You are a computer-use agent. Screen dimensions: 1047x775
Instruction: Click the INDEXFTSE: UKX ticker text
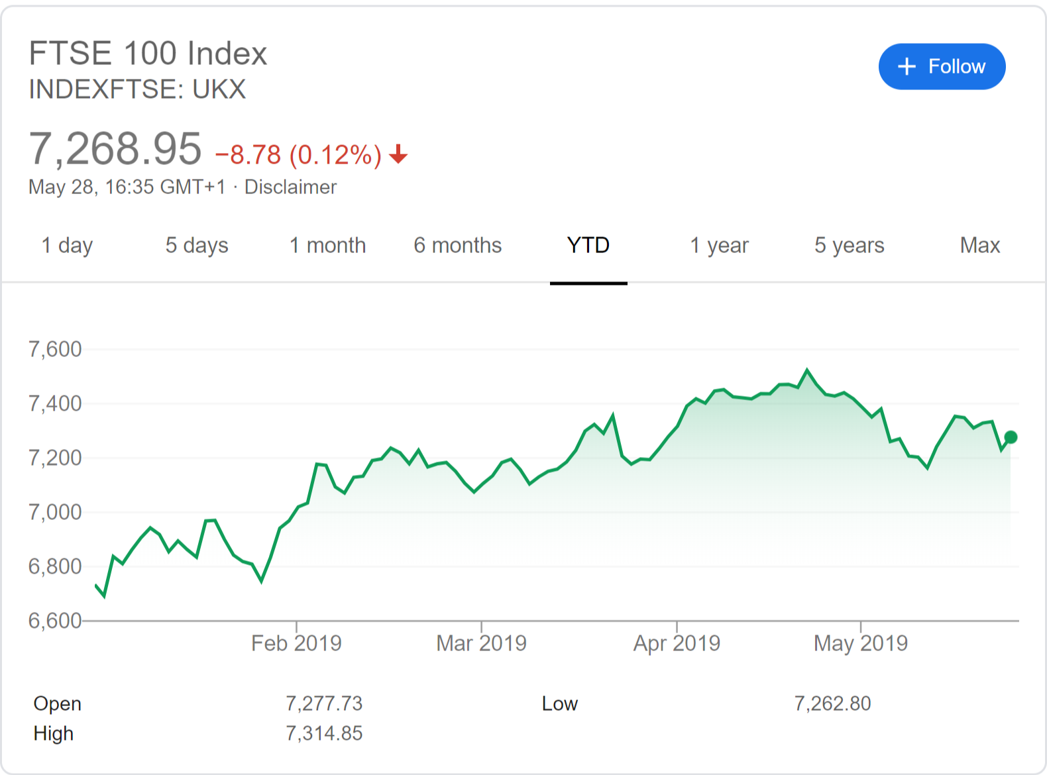137,89
